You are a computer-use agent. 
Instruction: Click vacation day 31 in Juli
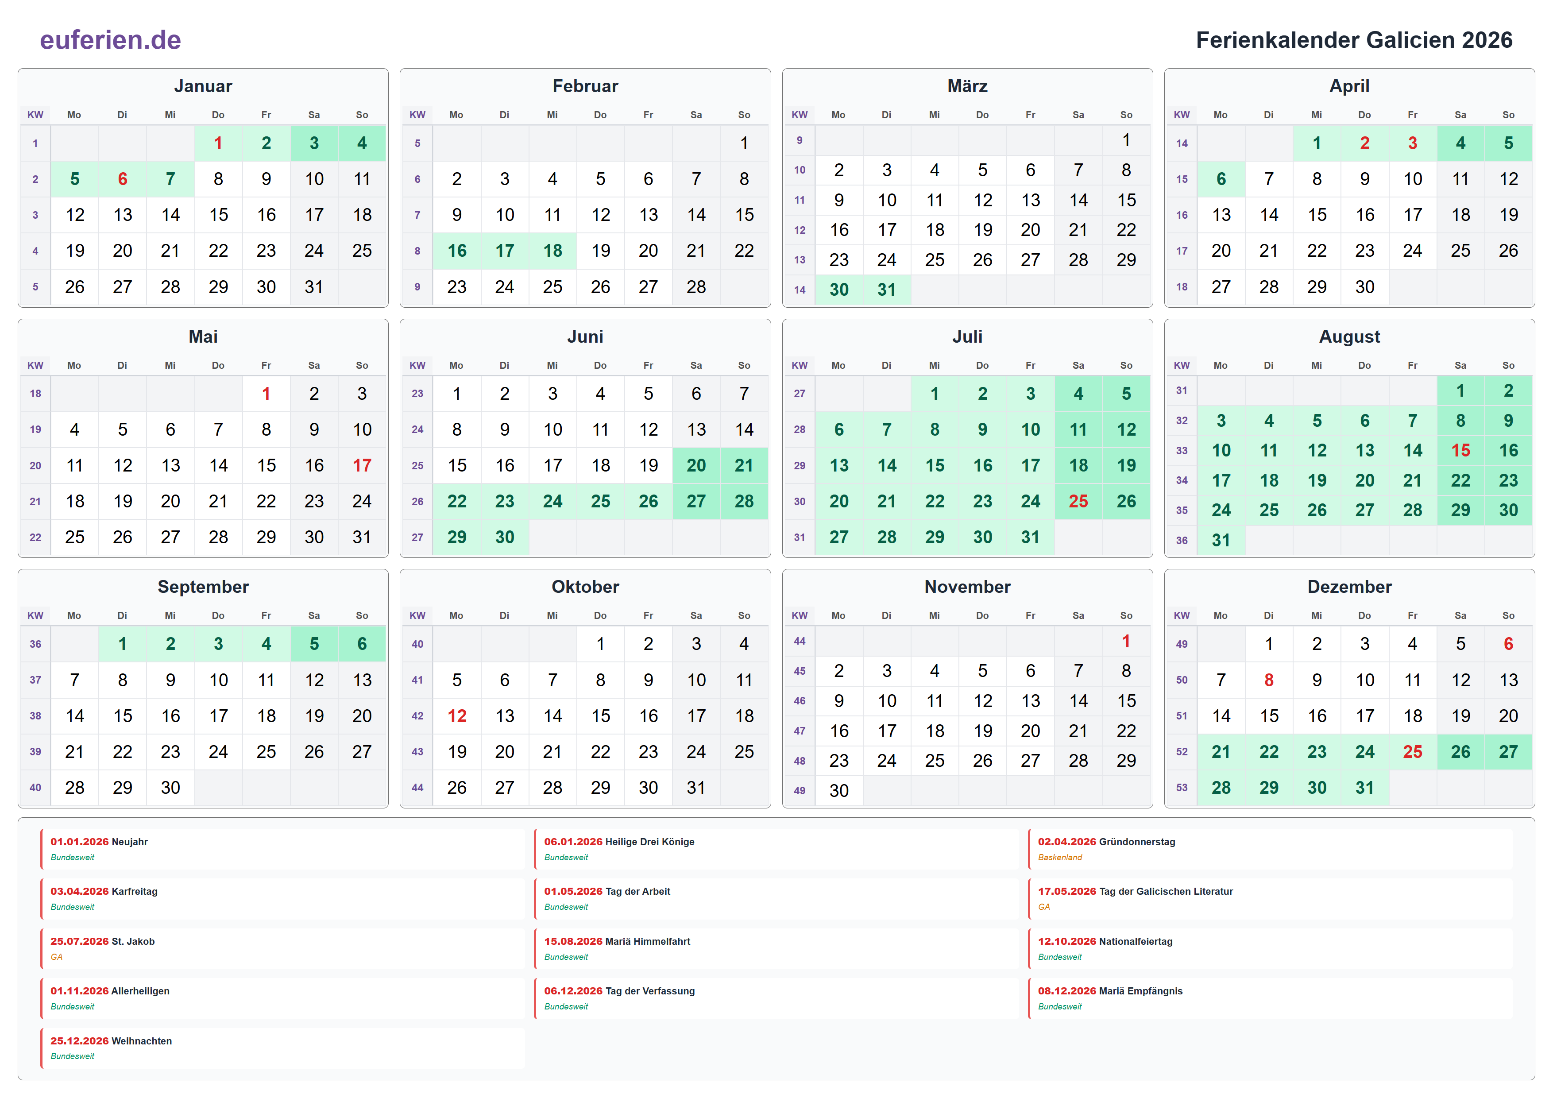(x=1030, y=537)
